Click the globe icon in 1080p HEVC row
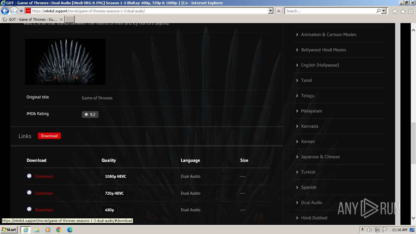Image resolution: width=416 pixels, height=234 pixels. [29, 176]
